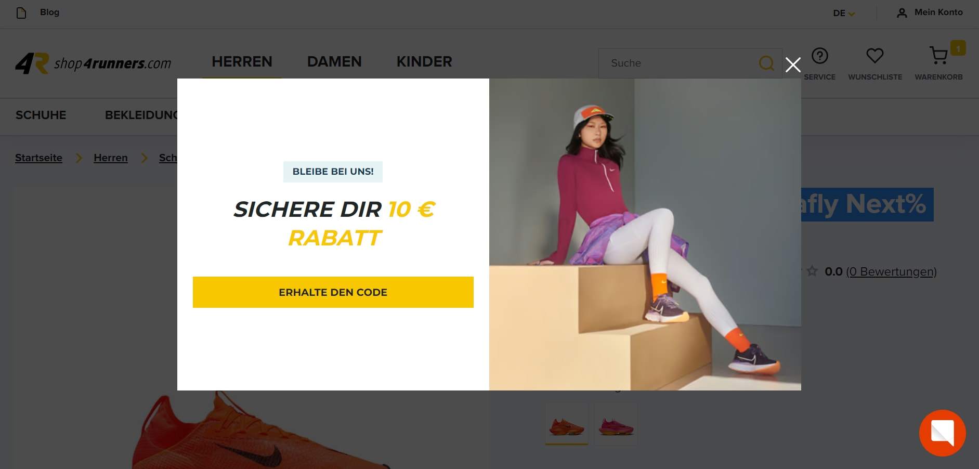Open the KINDER category
979x469 pixels.
point(424,62)
